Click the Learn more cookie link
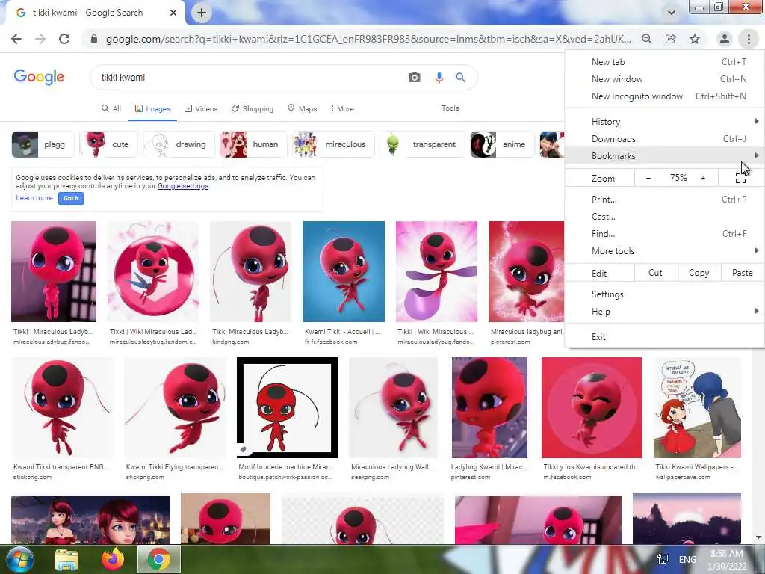 (34, 197)
